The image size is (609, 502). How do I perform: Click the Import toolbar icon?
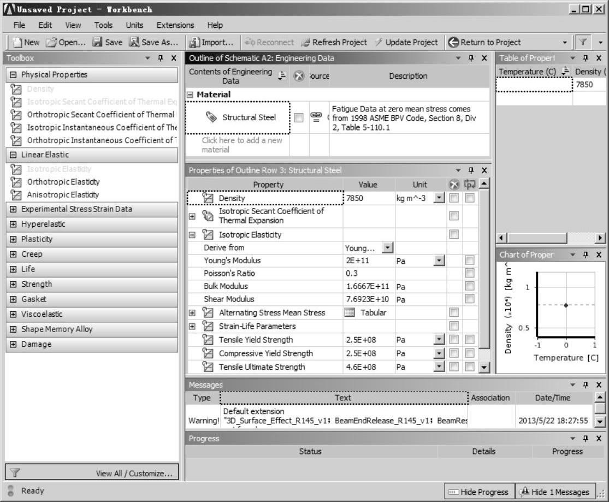194,43
